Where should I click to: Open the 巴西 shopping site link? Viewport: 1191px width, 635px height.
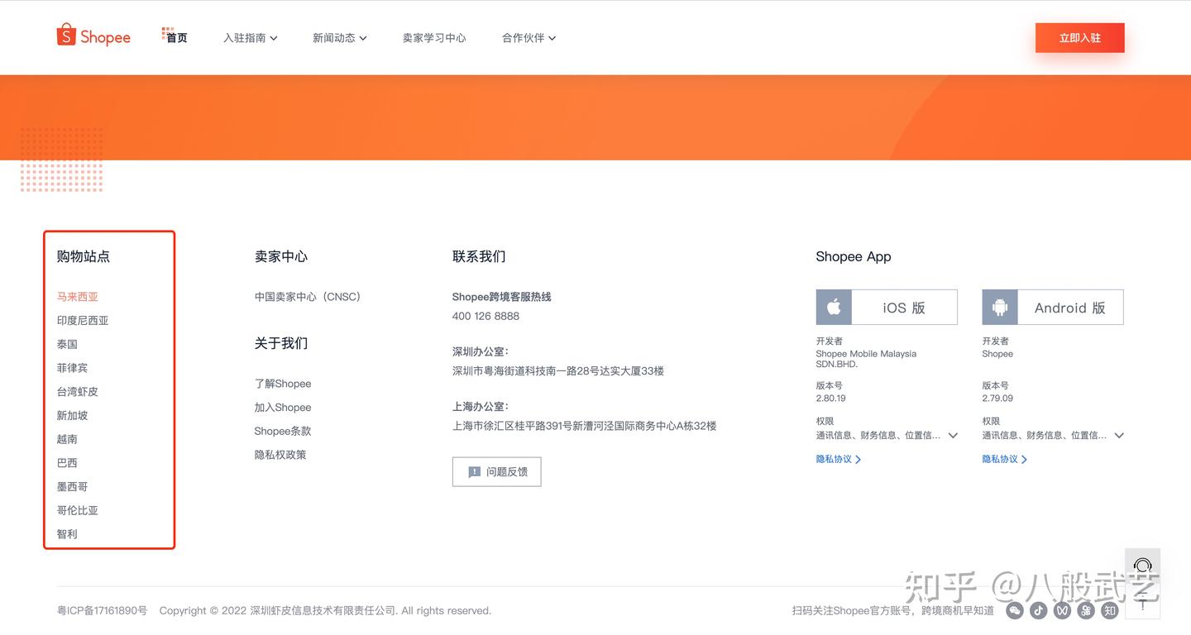(67, 463)
